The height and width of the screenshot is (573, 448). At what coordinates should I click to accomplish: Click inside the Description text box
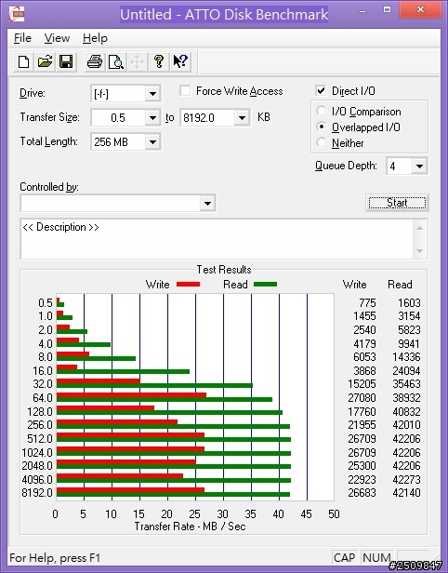(x=217, y=239)
